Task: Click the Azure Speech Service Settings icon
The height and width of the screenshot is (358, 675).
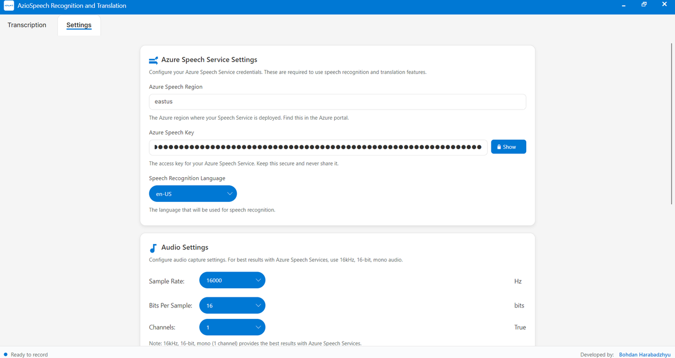Action: (153, 60)
